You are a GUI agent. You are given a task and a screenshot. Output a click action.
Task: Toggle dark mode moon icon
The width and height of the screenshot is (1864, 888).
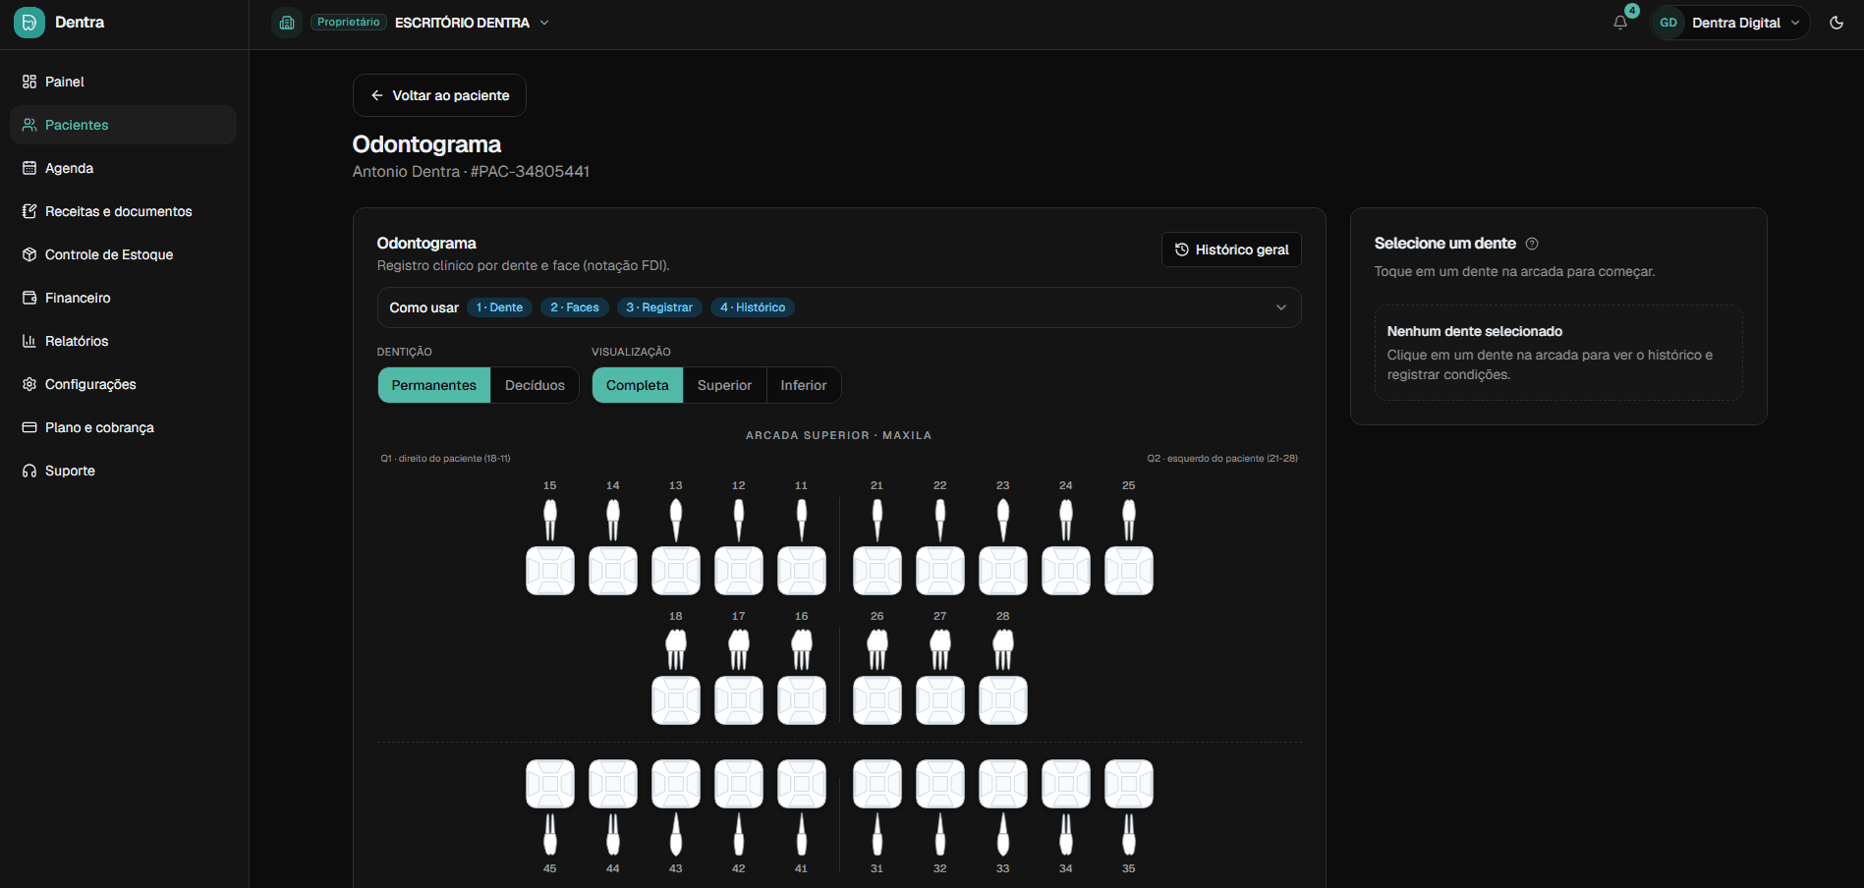[x=1836, y=23]
